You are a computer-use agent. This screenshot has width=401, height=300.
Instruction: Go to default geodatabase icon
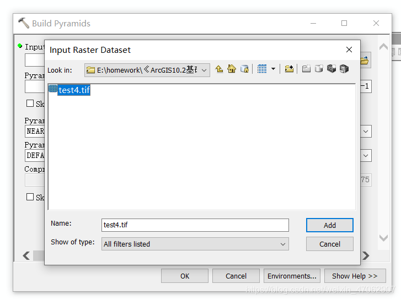point(244,69)
